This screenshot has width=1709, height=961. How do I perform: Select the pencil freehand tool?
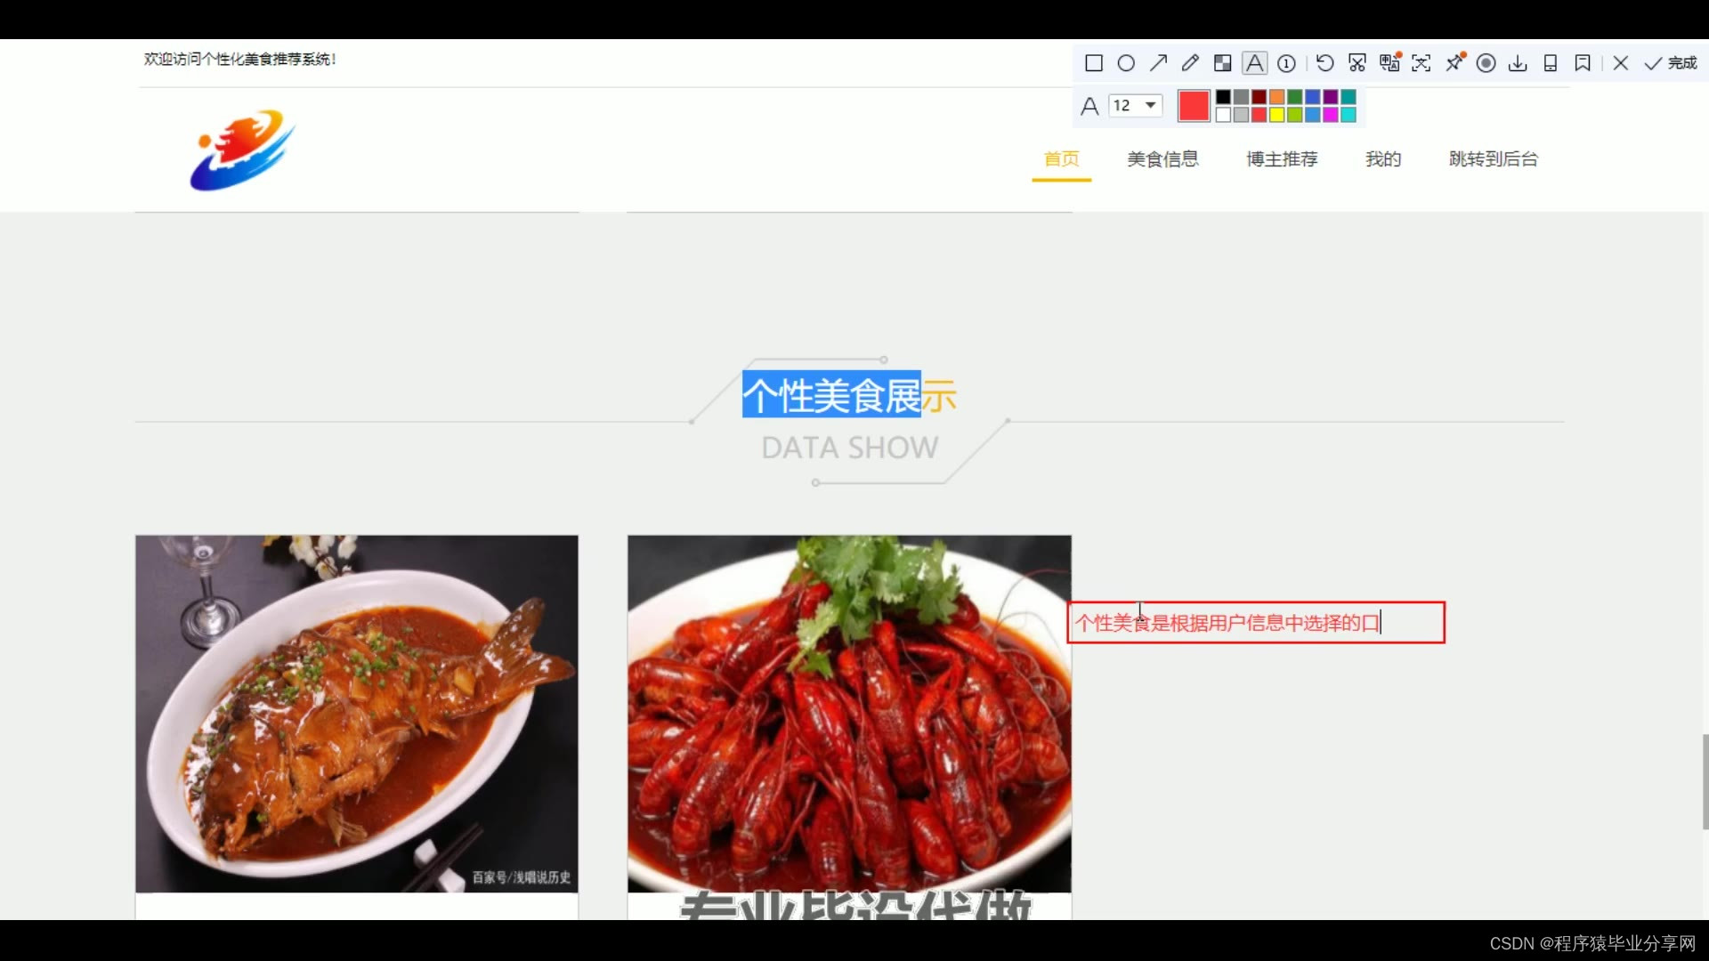coord(1190,63)
